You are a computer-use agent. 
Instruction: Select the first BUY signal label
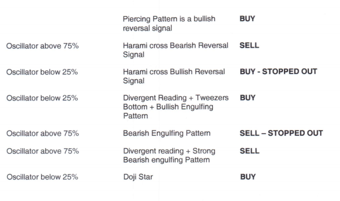coord(247,19)
